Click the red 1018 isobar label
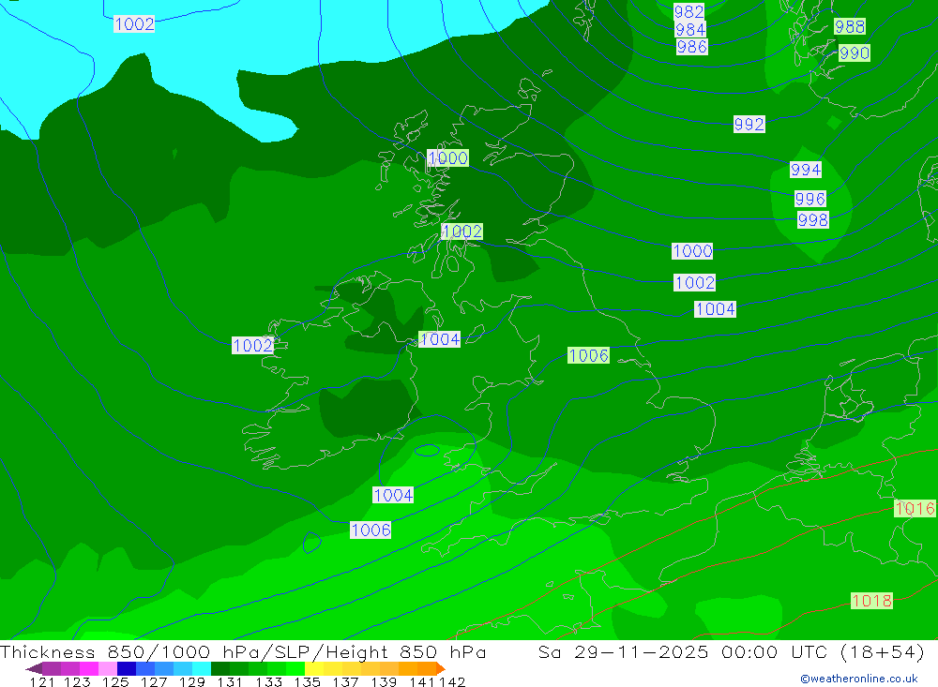This screenshot has height=687, width=938. (871, 601)
